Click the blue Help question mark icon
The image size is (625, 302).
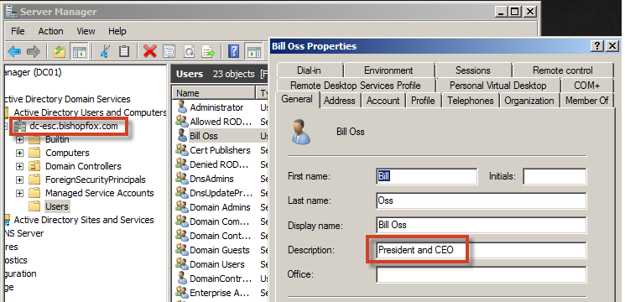click(x=233, y=51)
